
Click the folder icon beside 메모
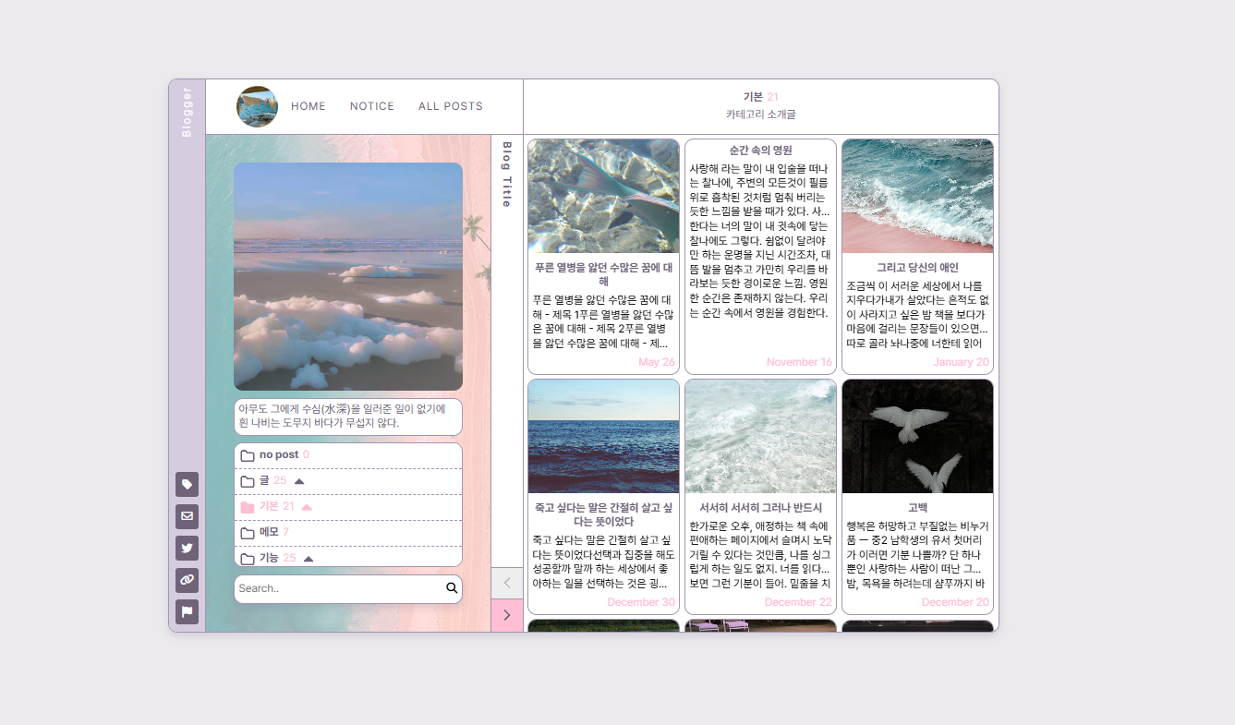click(x=248, y=533)
